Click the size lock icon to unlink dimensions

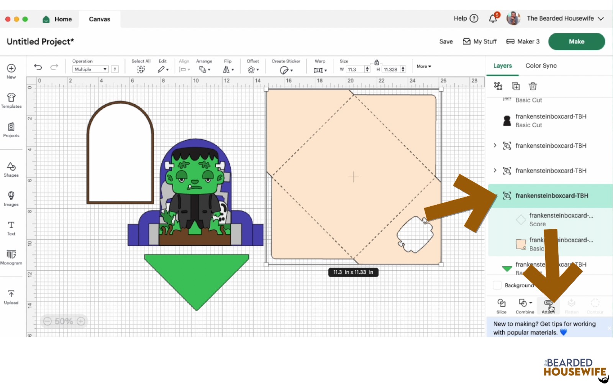coord(377,62)
